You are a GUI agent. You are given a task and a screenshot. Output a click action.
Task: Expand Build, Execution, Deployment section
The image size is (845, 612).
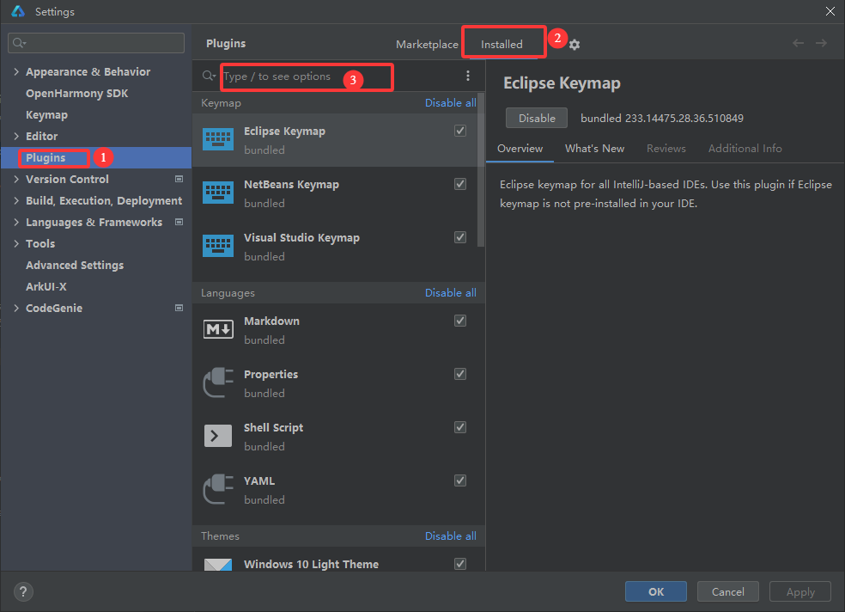tap(16, 200)
